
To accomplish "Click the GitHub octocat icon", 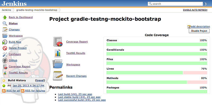I will click(x=5, y=60).
